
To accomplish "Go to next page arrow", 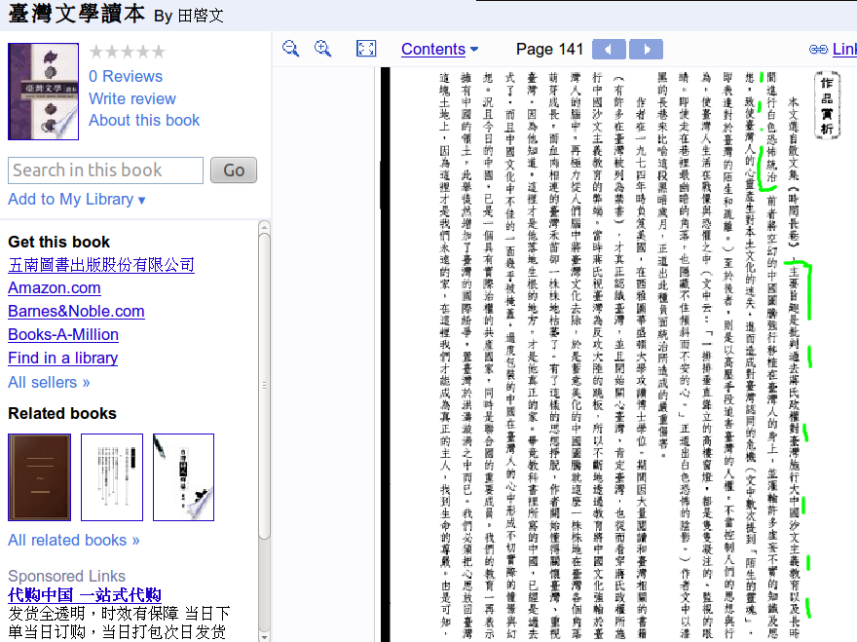I will point(646,50).
